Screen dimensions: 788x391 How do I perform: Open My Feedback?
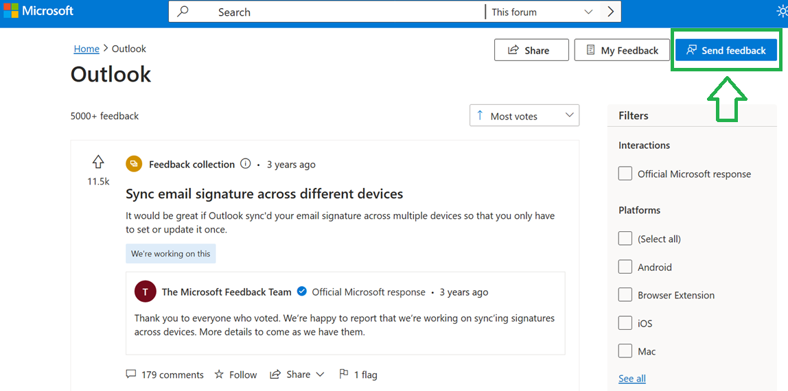click(x=622, y=50)
